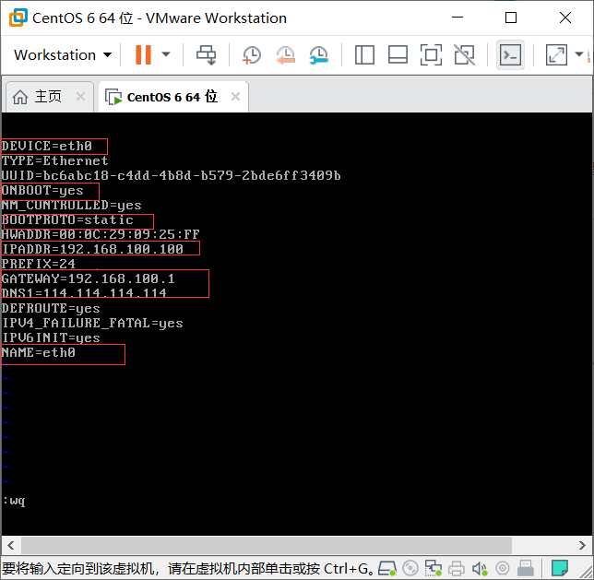Open the Workstation menu dropdown
Screen dimensions: 594x580
click(x=63, y=55)
